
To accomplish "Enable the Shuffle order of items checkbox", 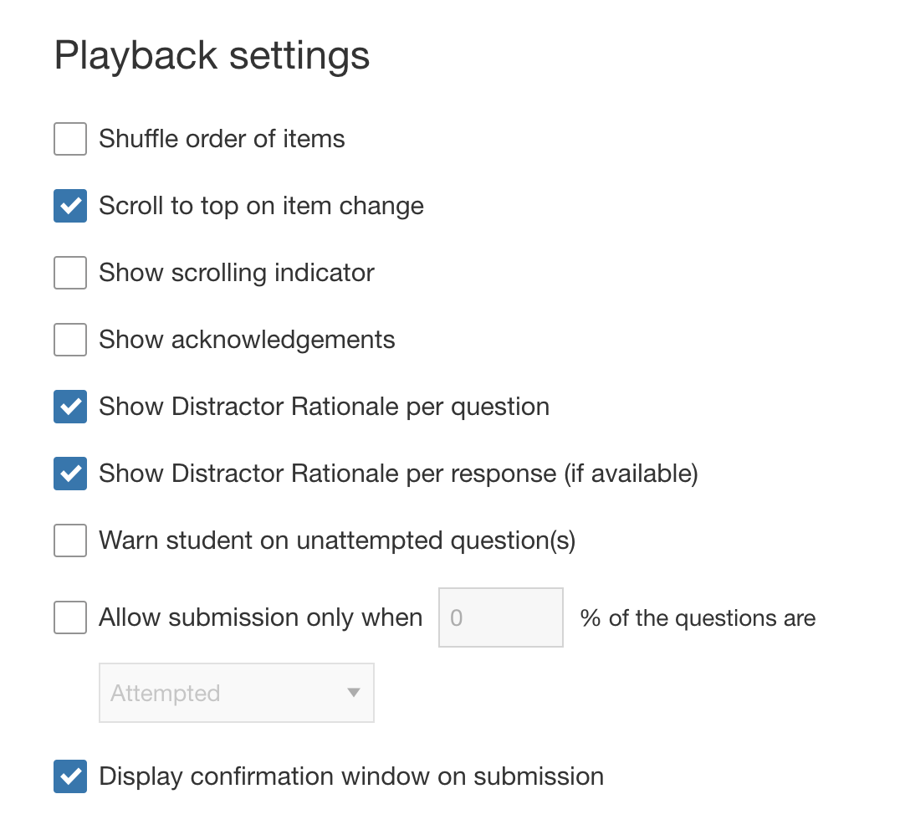I will coord(69,139).
